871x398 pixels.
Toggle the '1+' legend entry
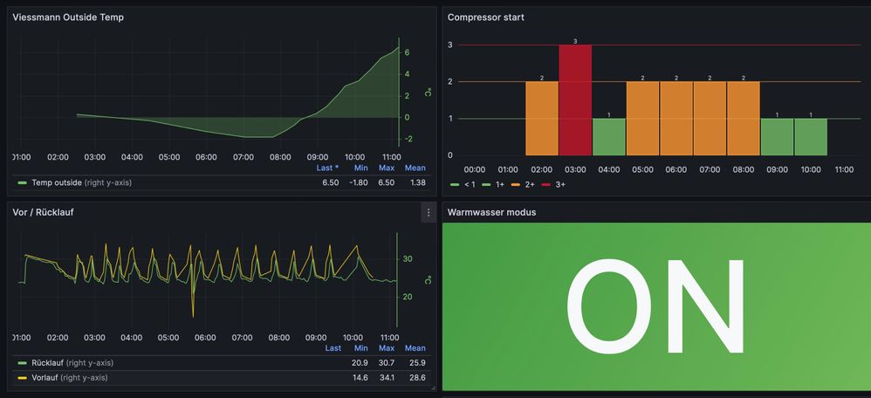pos(498,184)
